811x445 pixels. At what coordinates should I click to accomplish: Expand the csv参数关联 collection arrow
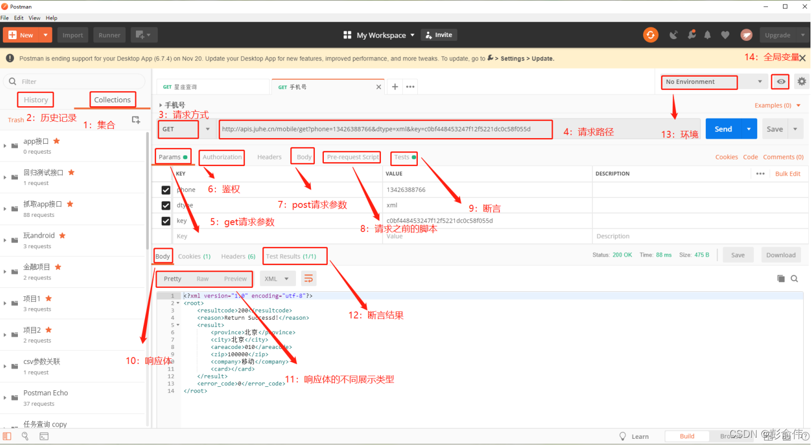click(5, 366)
